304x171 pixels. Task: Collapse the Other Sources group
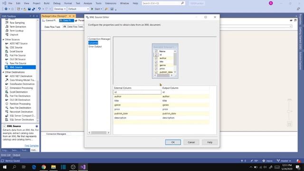pos(3,39)
